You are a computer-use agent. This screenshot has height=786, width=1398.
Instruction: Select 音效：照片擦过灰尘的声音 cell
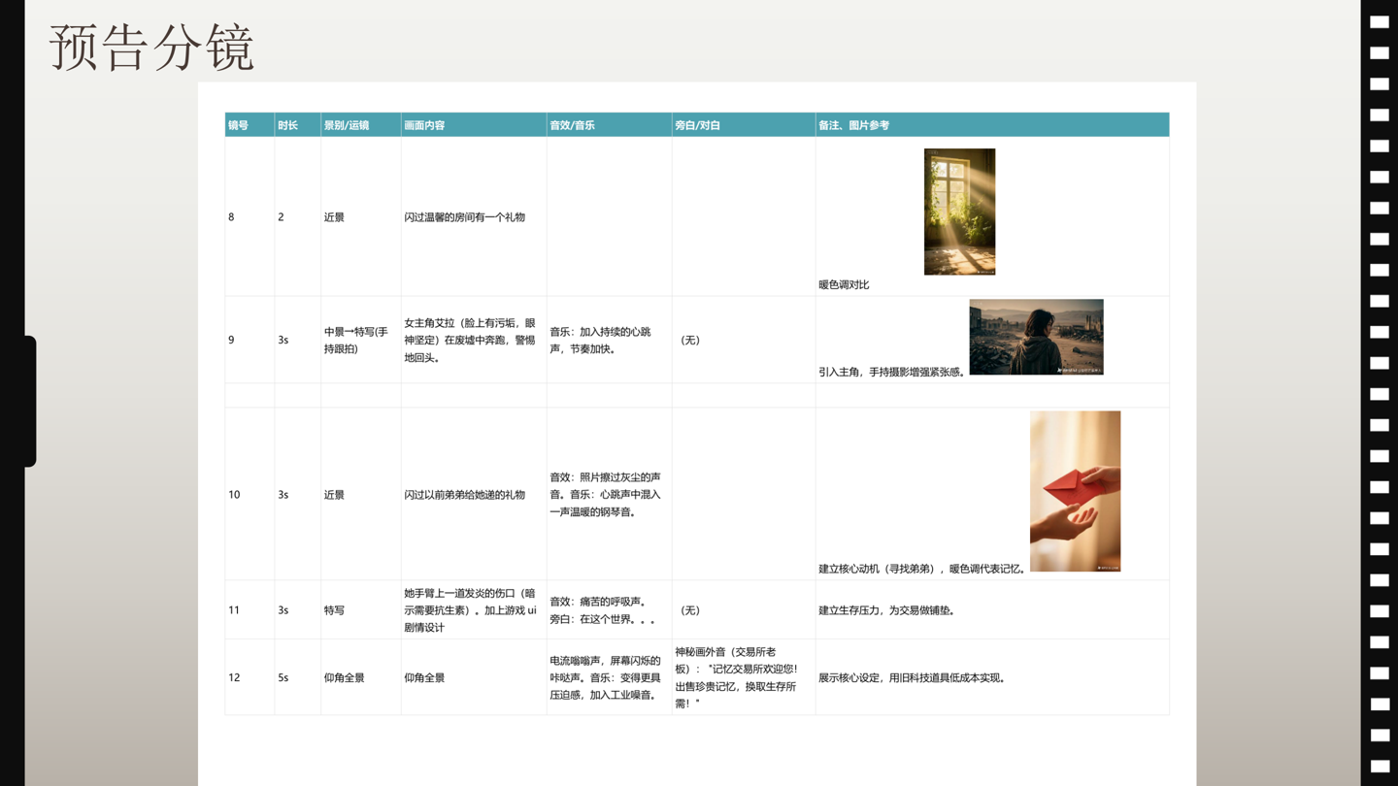click(609, 494)
